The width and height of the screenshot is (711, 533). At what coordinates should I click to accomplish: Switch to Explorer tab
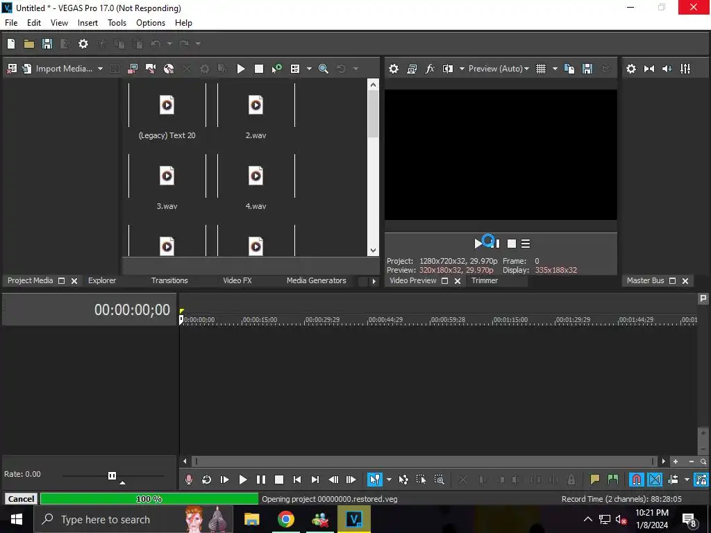click(102, 280)
